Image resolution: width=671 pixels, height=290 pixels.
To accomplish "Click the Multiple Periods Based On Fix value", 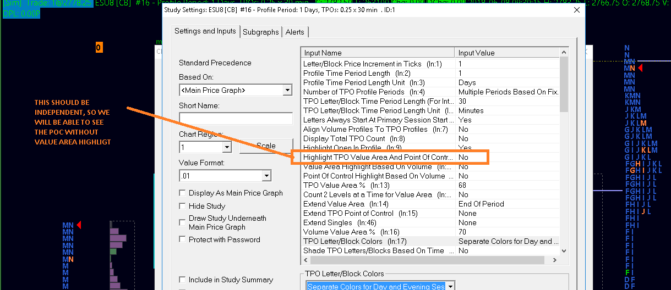I will coord(508,92).
